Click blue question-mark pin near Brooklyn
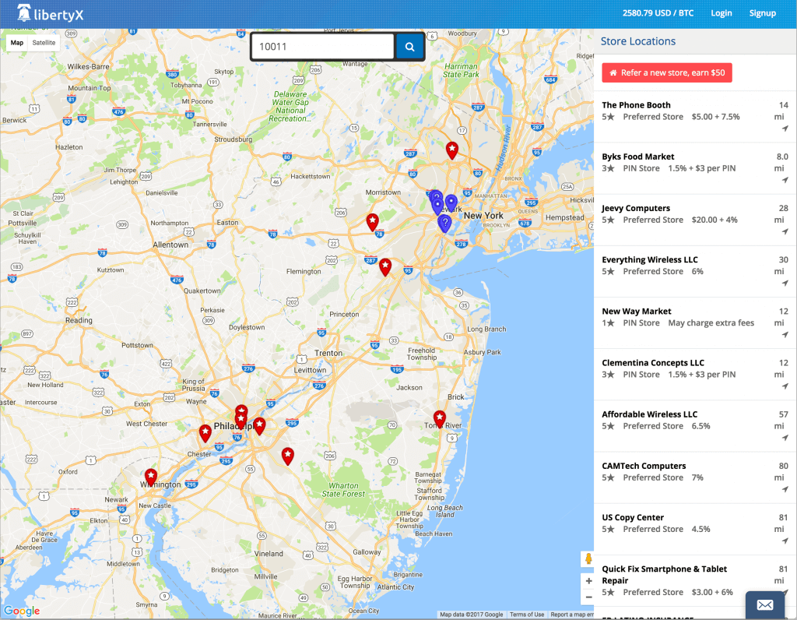 pos(444,224)
